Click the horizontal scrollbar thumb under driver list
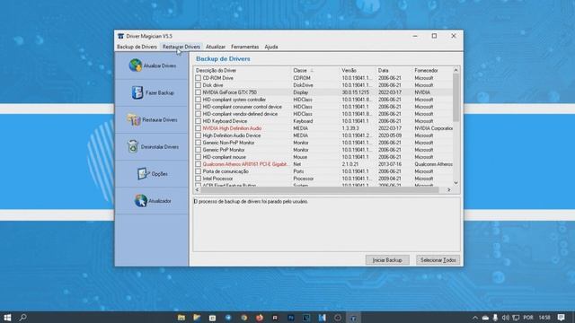Screen dimensions: 575x323 pyautogui.click(x=320, y=189)
